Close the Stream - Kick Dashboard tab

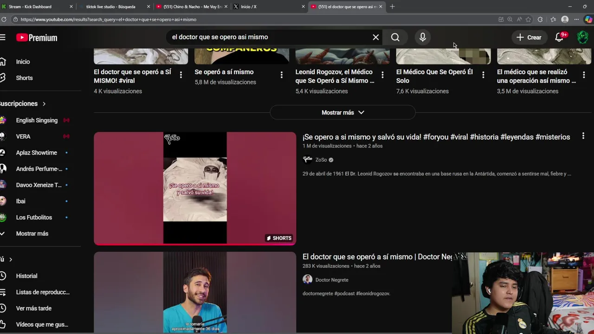tap(71, 6)
